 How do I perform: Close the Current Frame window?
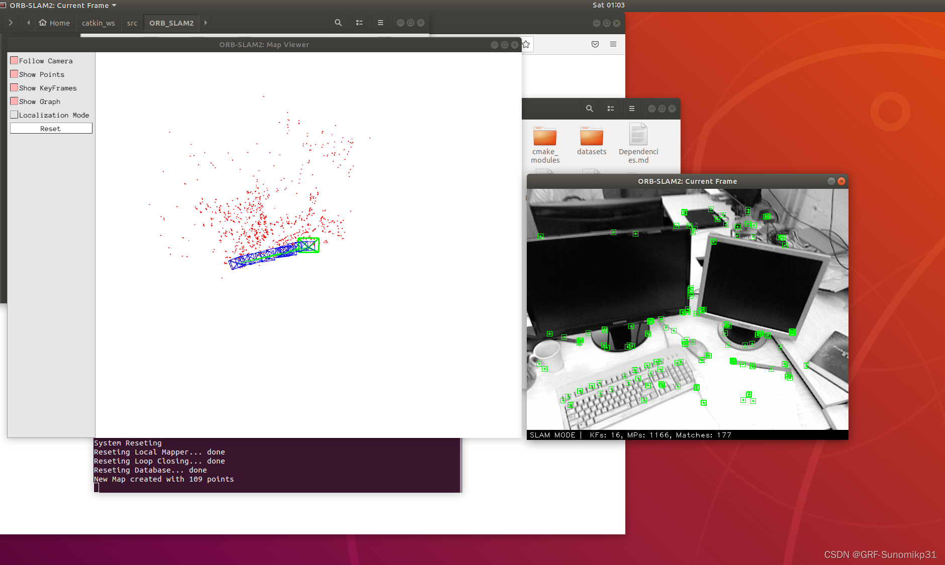click(841, 181)
